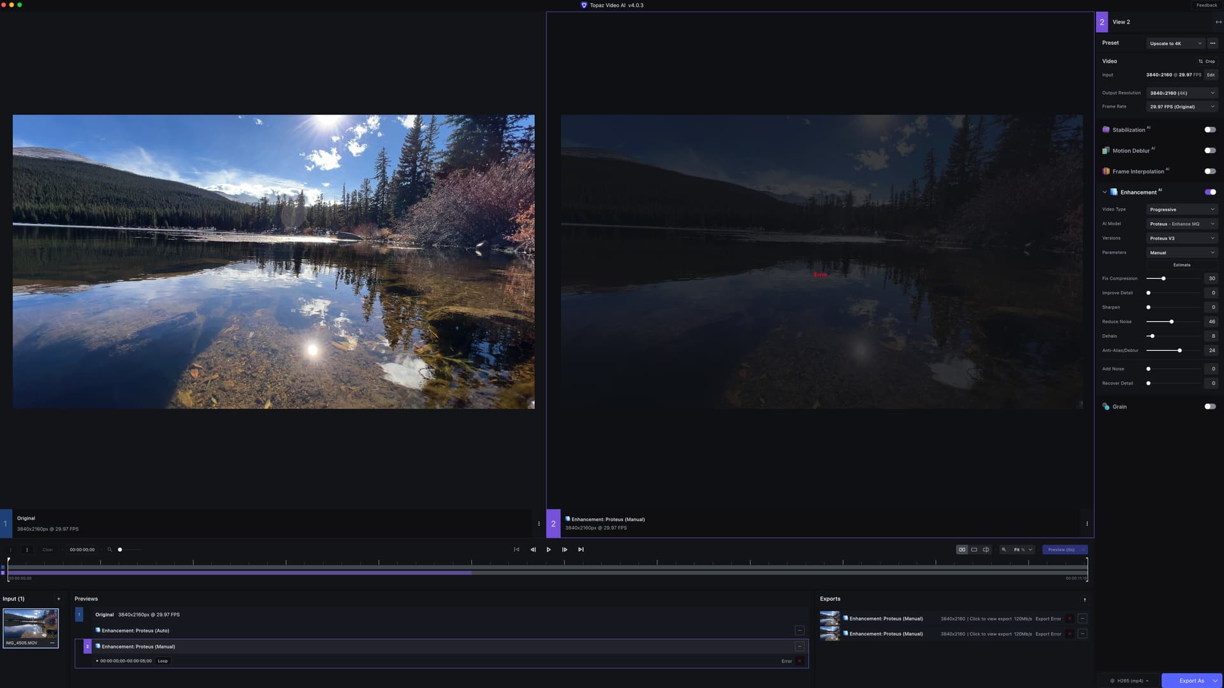
Task: Jump to the last frame
Action: 581,550
